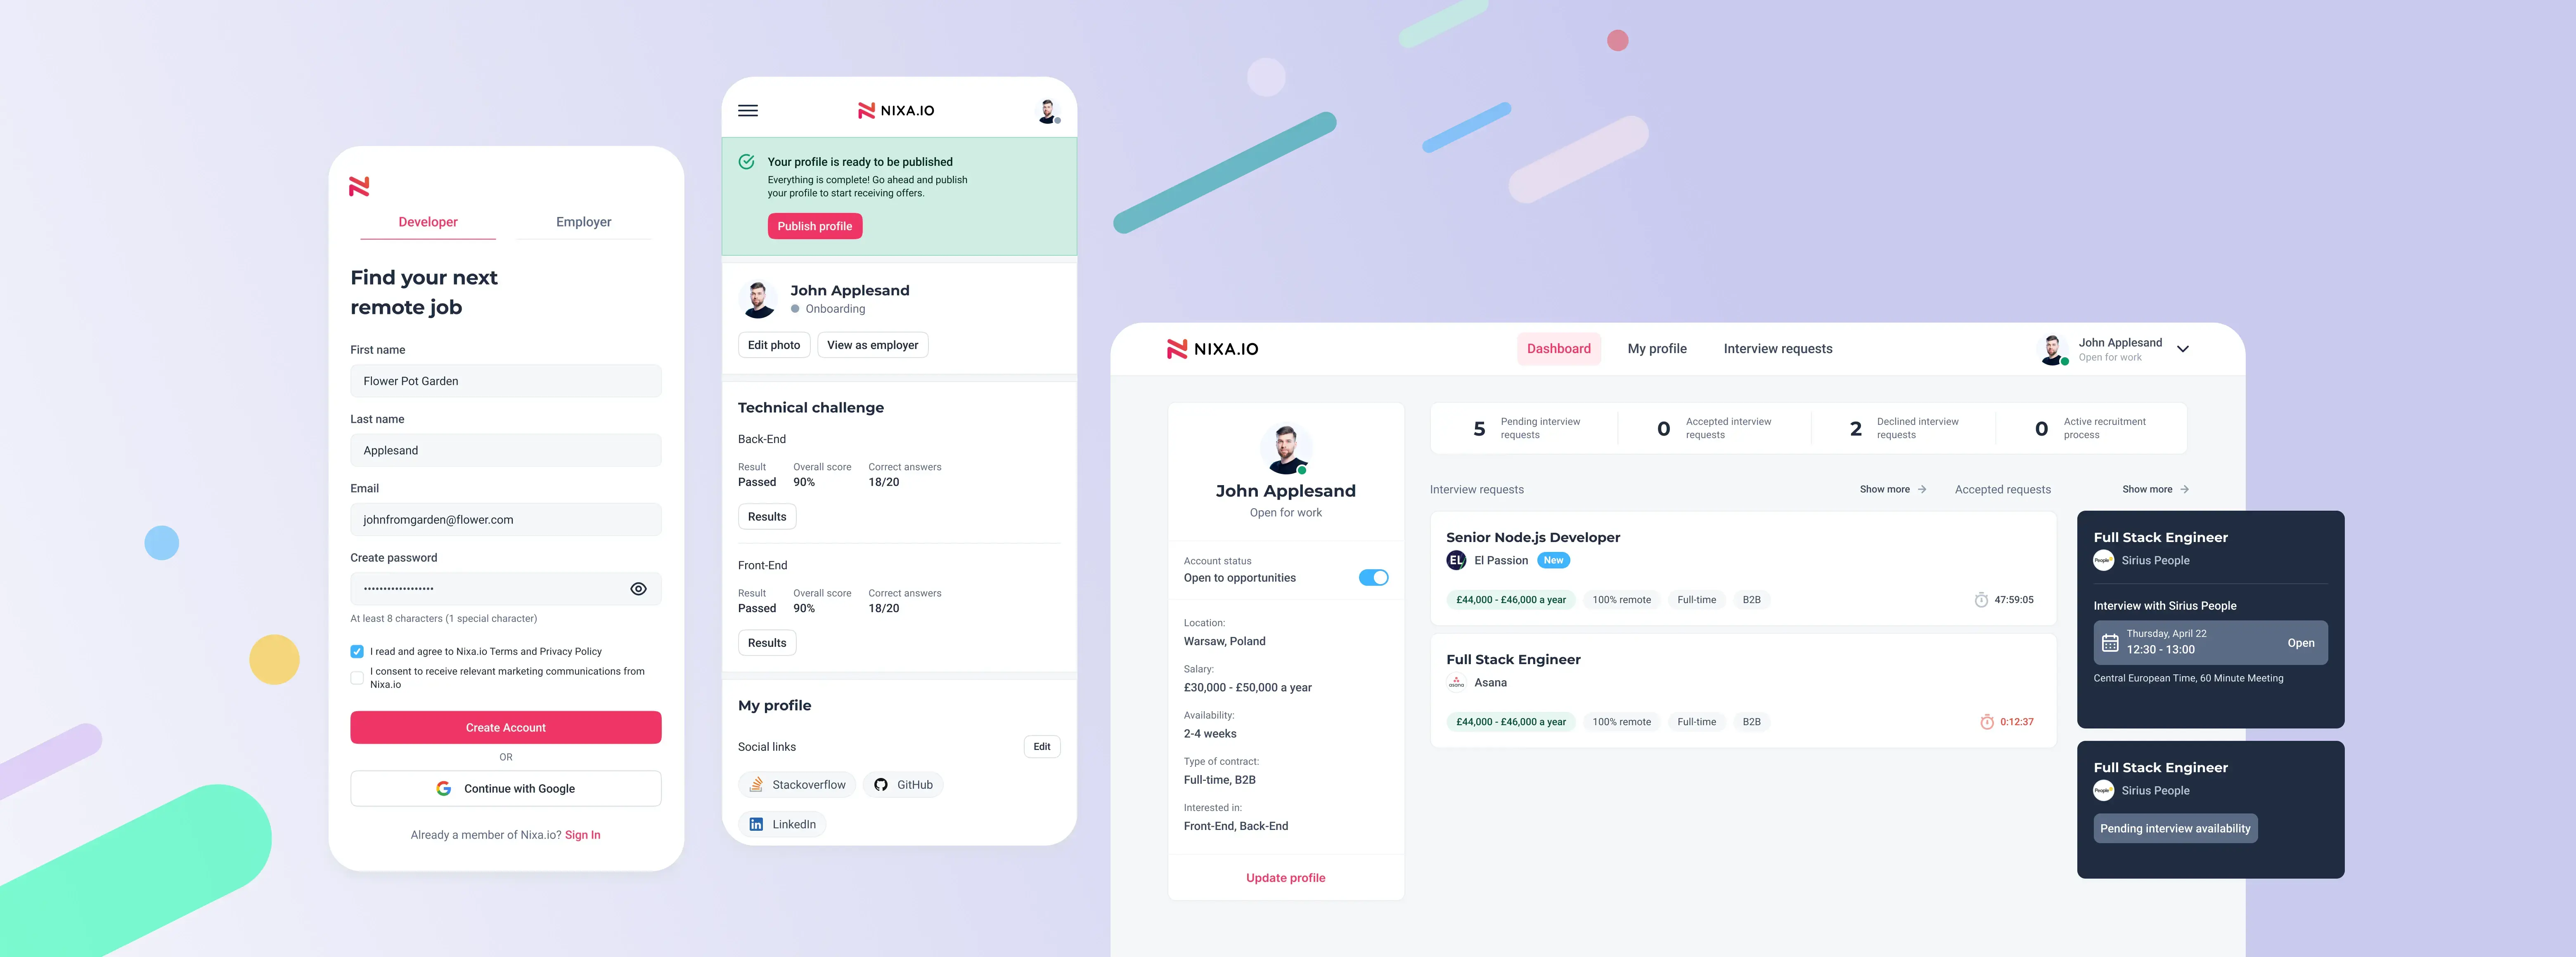Click the green checkmark profile ready icon
The image size is (2576, 957).
(x=748, y=163)
